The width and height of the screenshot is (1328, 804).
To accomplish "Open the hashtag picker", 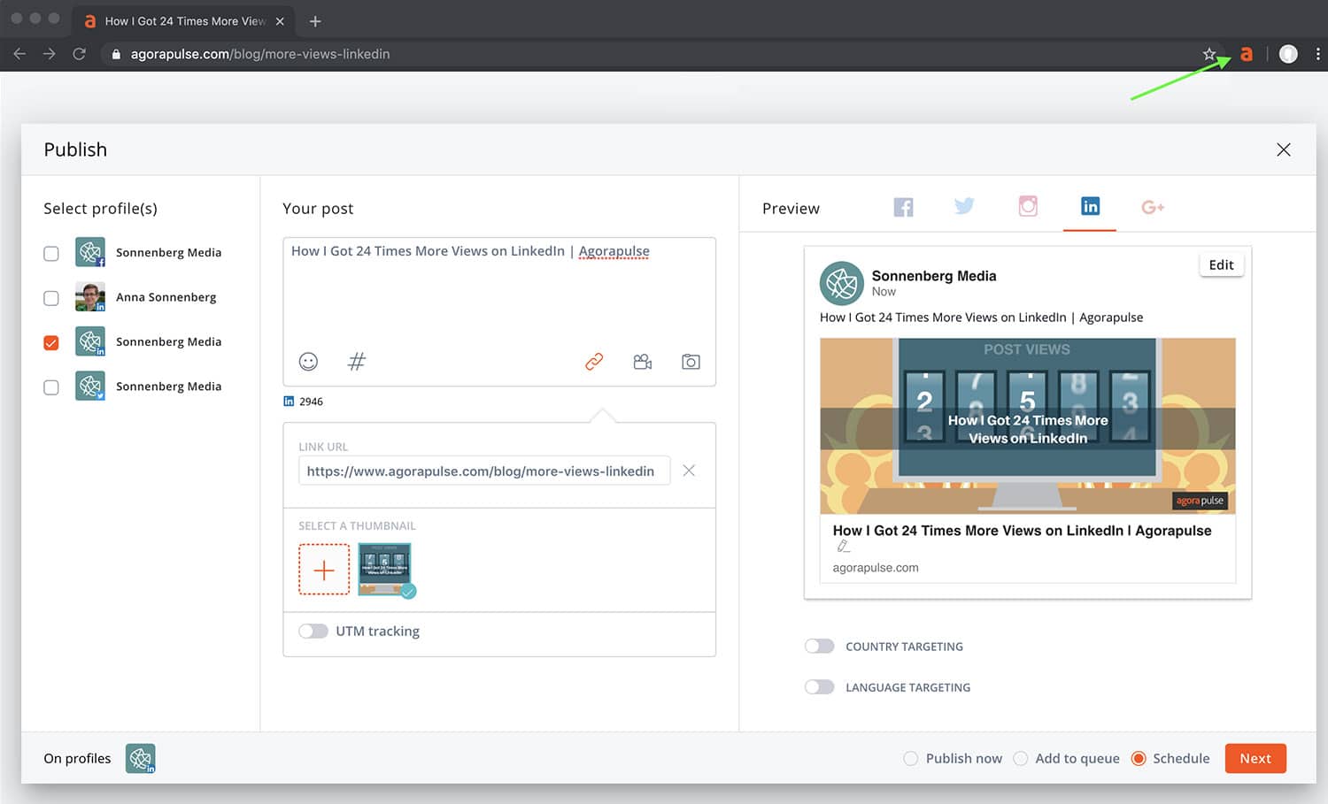I will [356, 361].
